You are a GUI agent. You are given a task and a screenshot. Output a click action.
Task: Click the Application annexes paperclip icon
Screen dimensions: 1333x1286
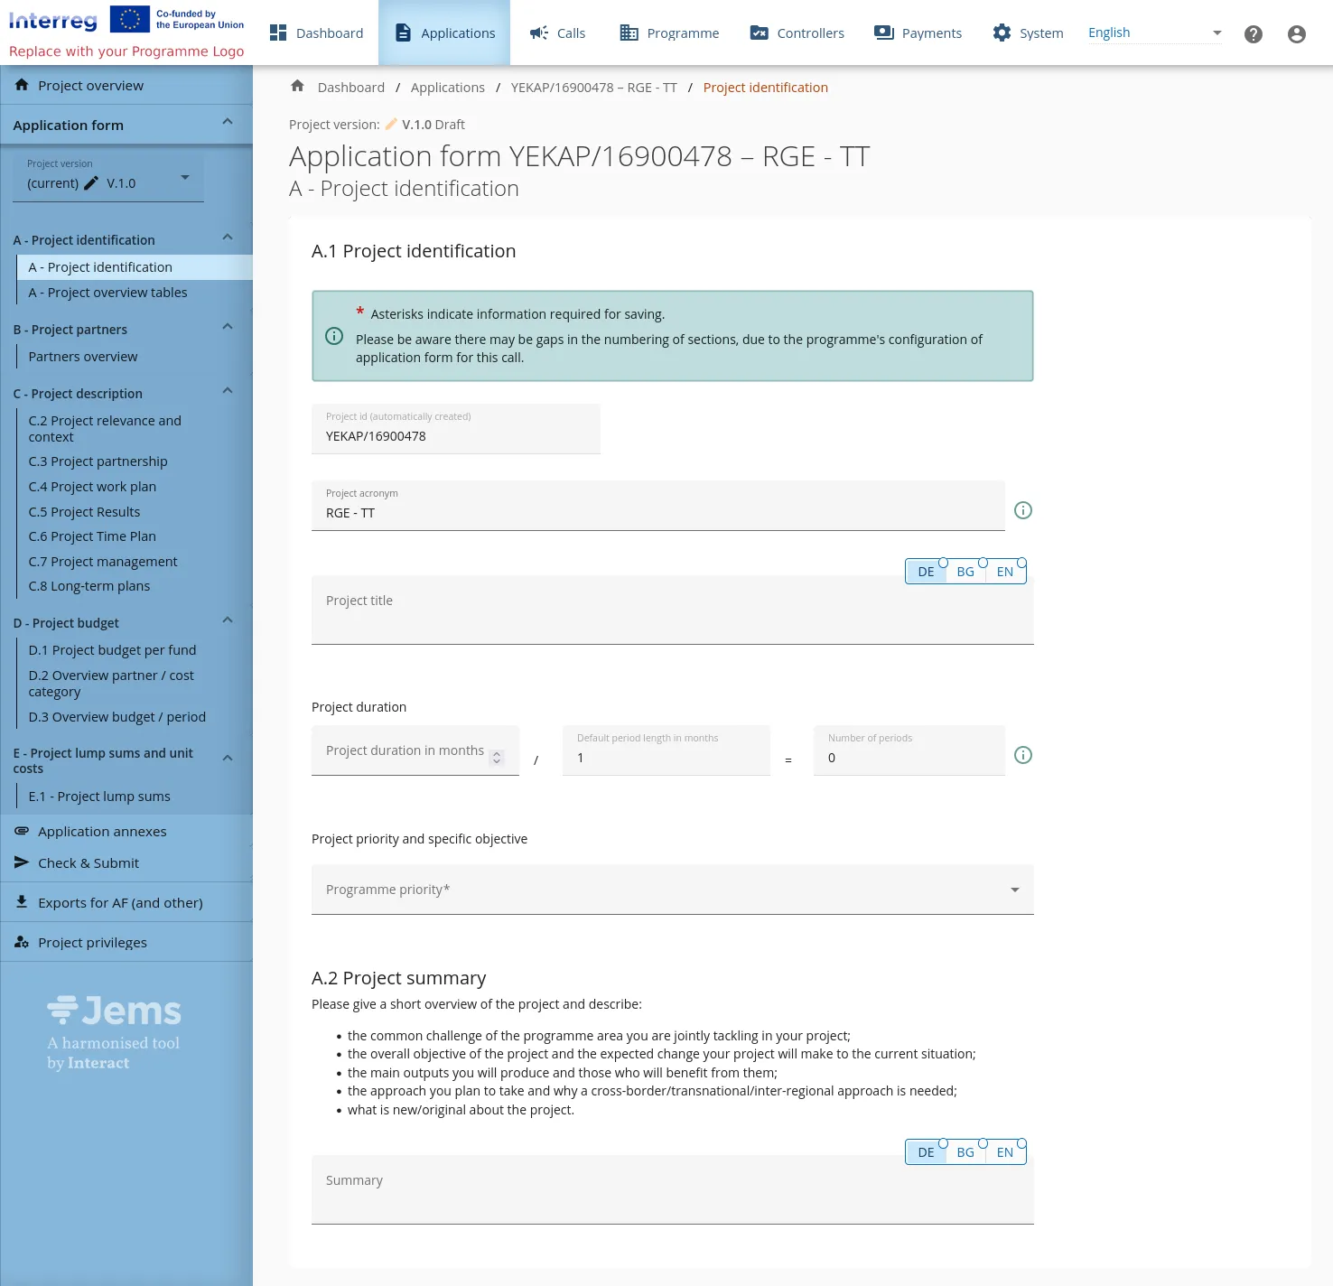click(x=22, y=831)
